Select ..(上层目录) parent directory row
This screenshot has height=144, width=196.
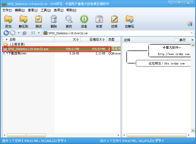click(x=61, y=45)
